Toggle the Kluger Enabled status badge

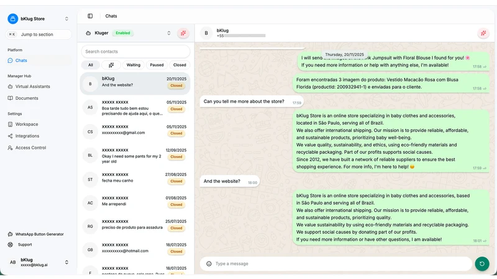point(122,33)
